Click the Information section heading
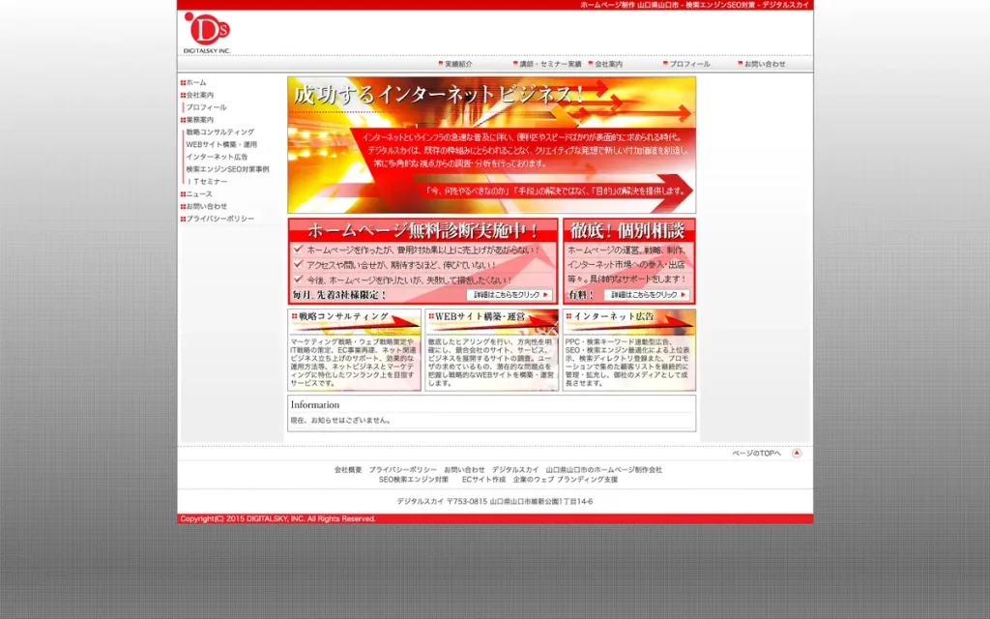This screenshot has width=990, height=619. pos(315,405)
